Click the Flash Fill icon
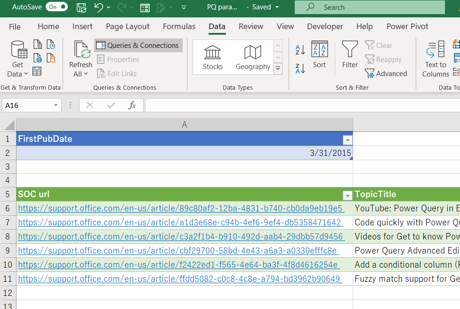The image size is (460, 309). pos(457,44)
